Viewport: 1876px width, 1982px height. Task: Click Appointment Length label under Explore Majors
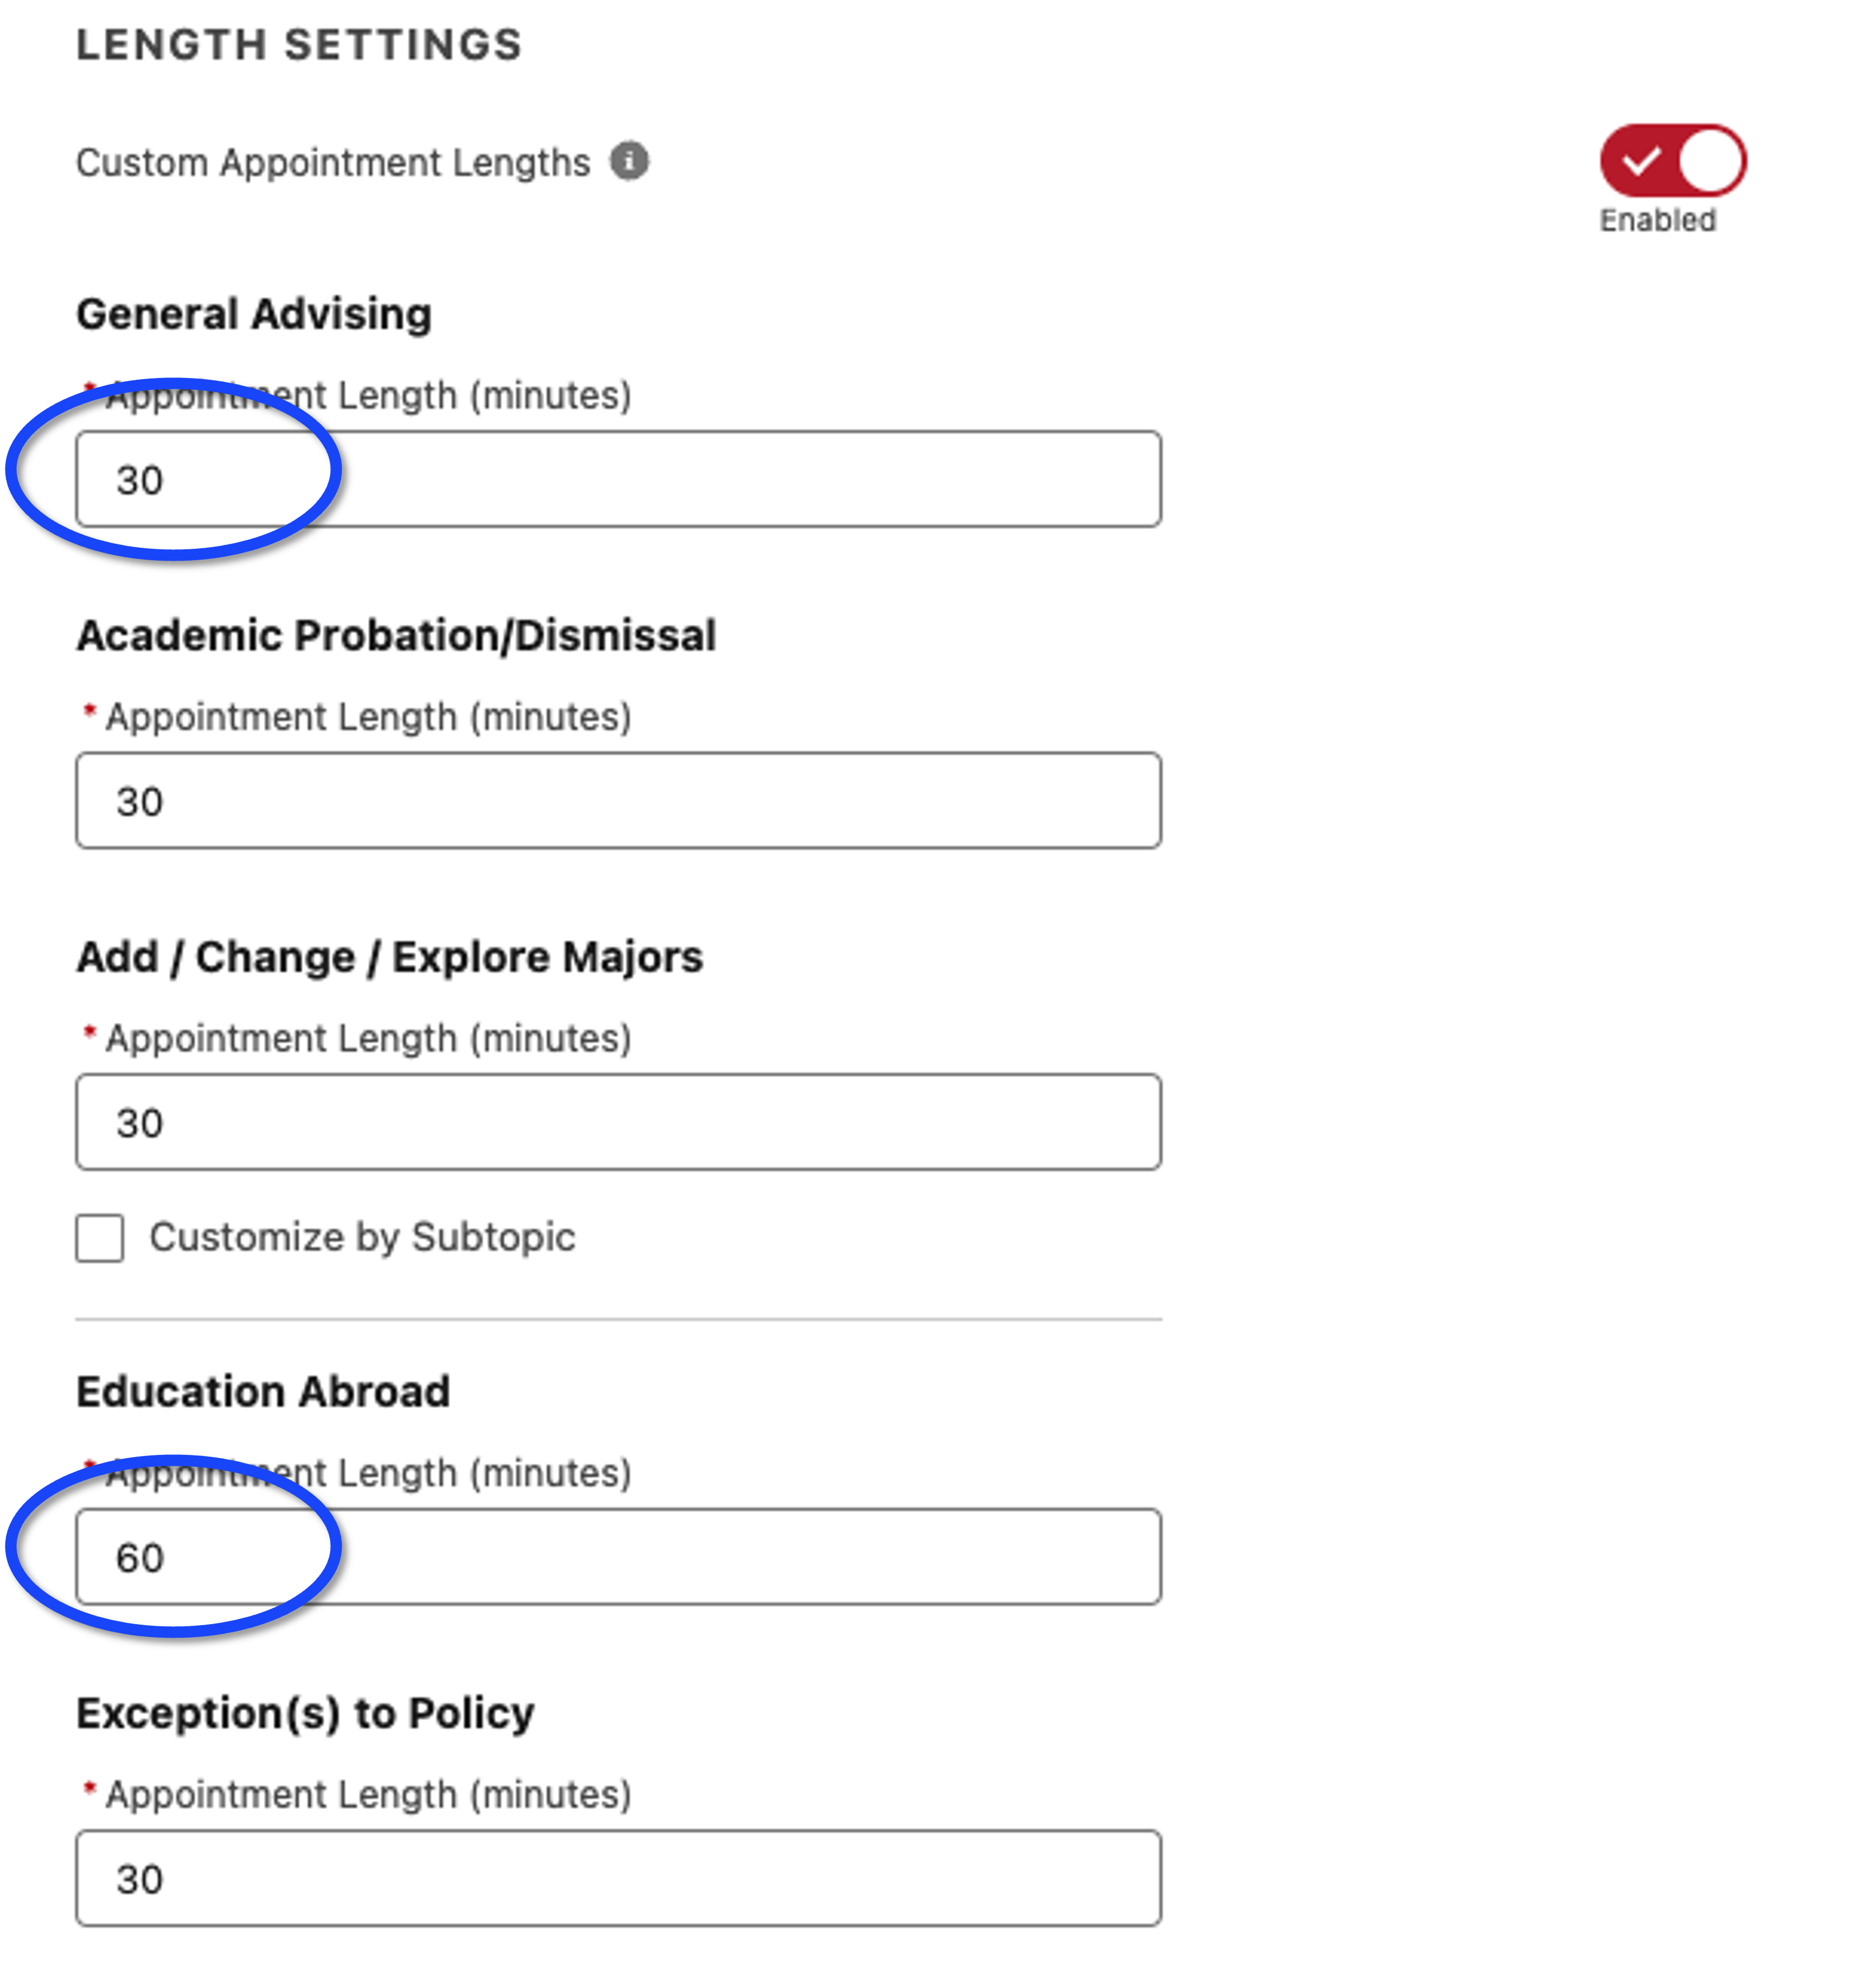368,1039
